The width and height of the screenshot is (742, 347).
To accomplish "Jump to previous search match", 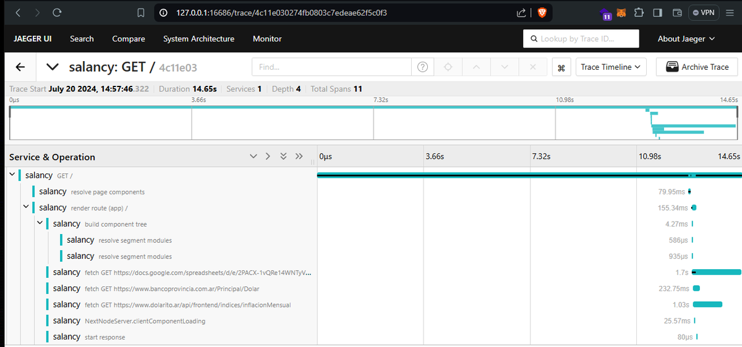I will 476,67.
